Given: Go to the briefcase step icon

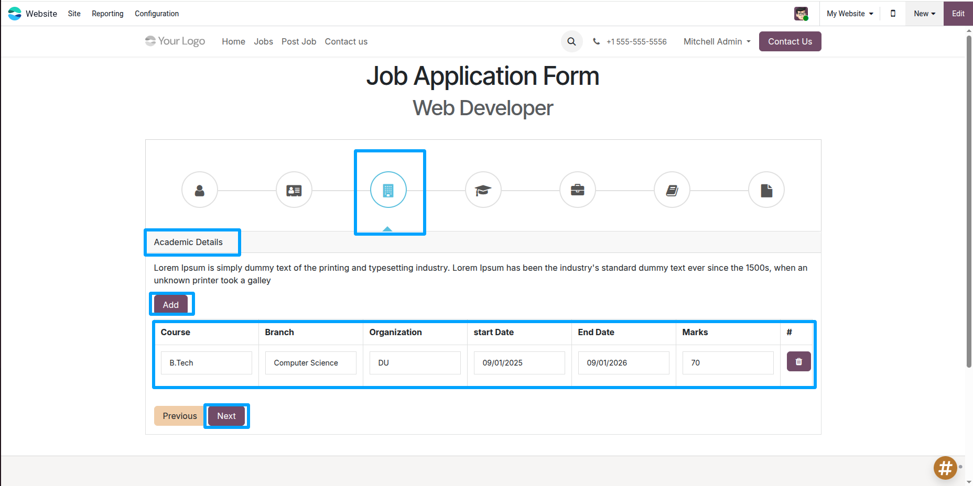Looking at the screenshot, I should pyautogui.click(x=577, y=190).
